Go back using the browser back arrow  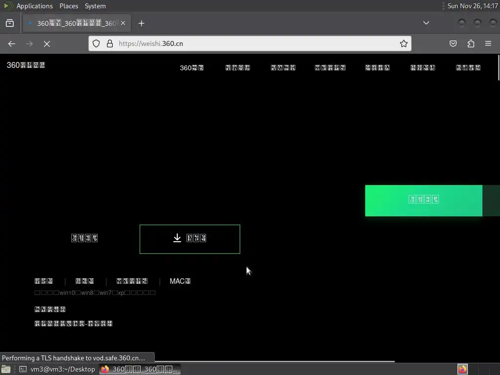[x=12, y=43]
